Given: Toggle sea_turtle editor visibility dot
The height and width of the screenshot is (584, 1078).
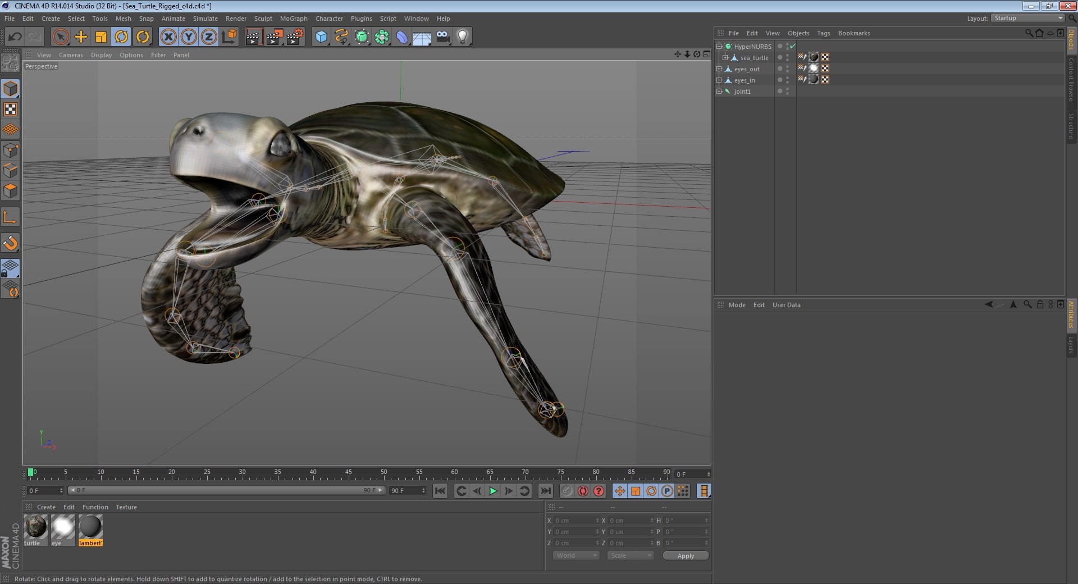Looking at the screenshot, I should (788, 56).
